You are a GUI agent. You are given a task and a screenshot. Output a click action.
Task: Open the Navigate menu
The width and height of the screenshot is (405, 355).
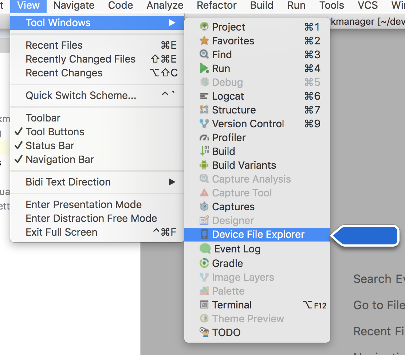[x=74, y=5]
